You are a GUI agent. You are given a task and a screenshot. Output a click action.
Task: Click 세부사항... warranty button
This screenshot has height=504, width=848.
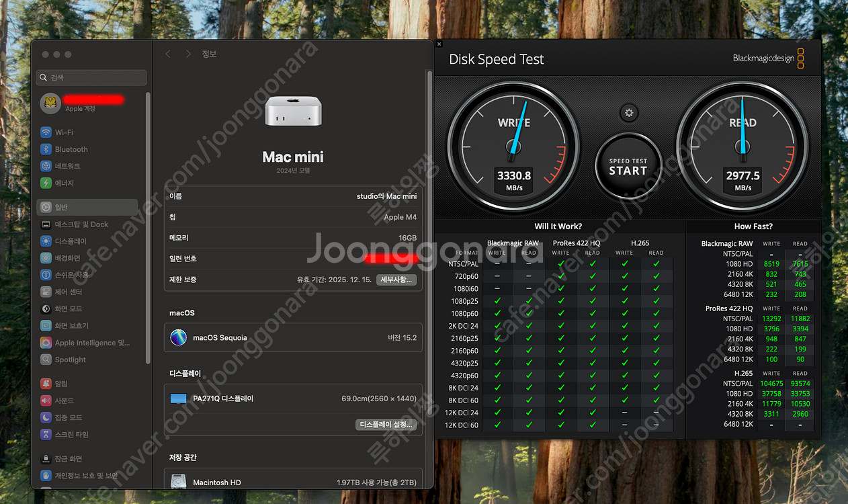(396, 280)
